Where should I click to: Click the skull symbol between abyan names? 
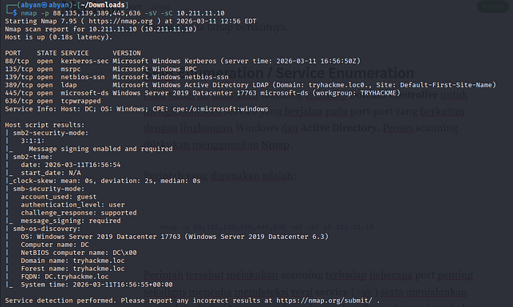pos(45,5)
